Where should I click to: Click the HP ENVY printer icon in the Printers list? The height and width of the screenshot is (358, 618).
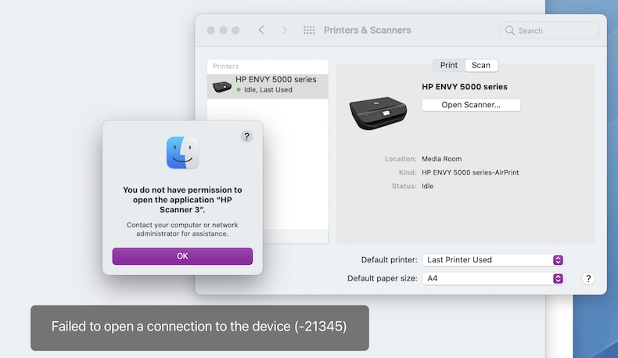[222, 86]
